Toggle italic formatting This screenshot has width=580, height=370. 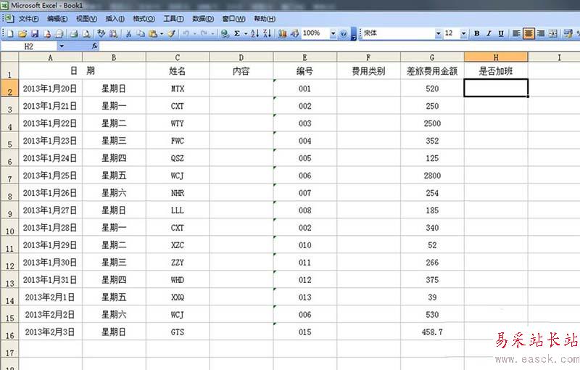click(x=489, y=33)
